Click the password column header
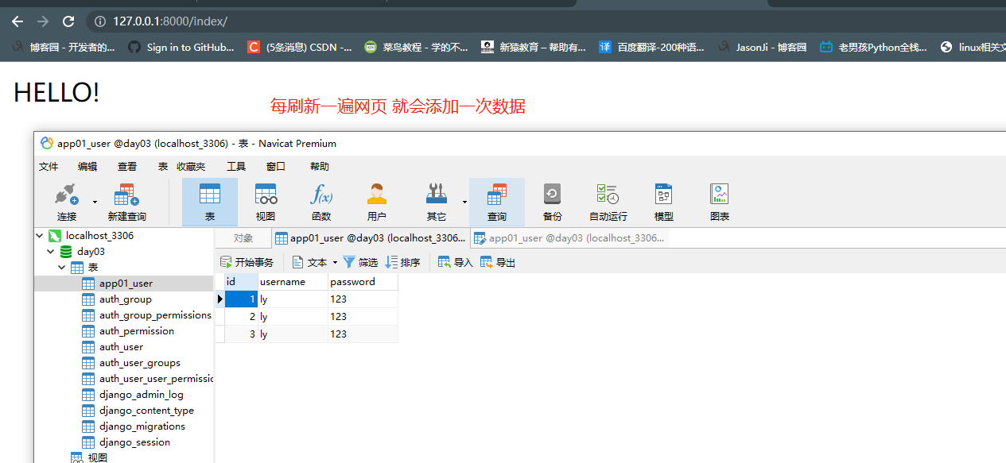 [363, 282]
